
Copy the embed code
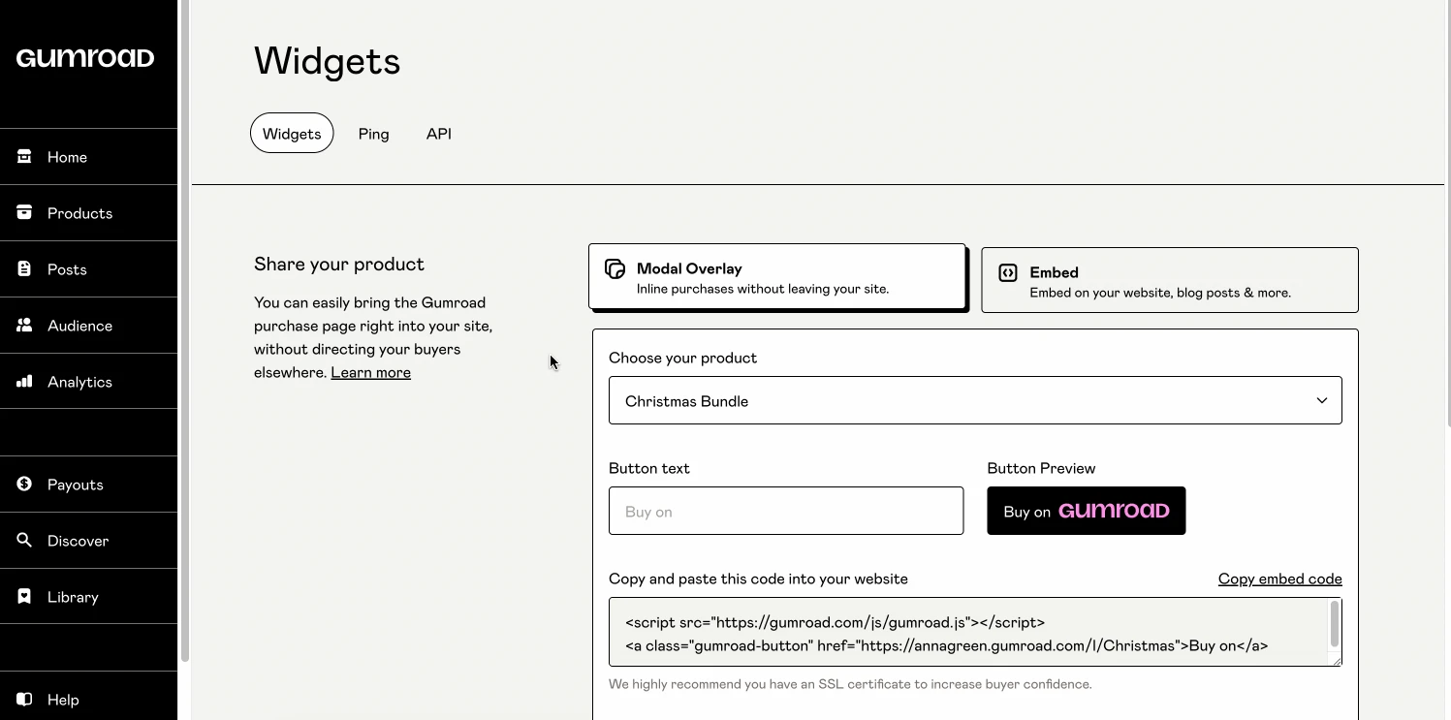tap(1279, 579)
